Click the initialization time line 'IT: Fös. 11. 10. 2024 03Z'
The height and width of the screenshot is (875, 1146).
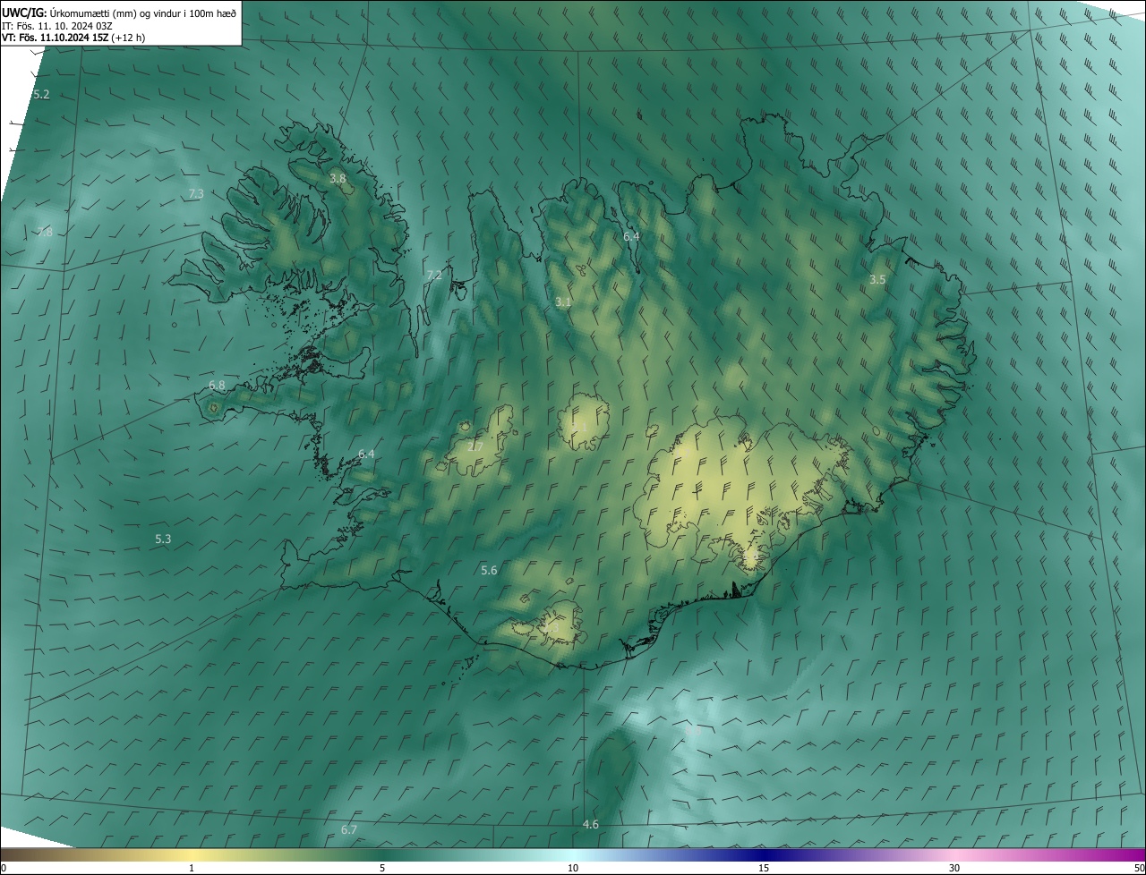pos(57,25)
